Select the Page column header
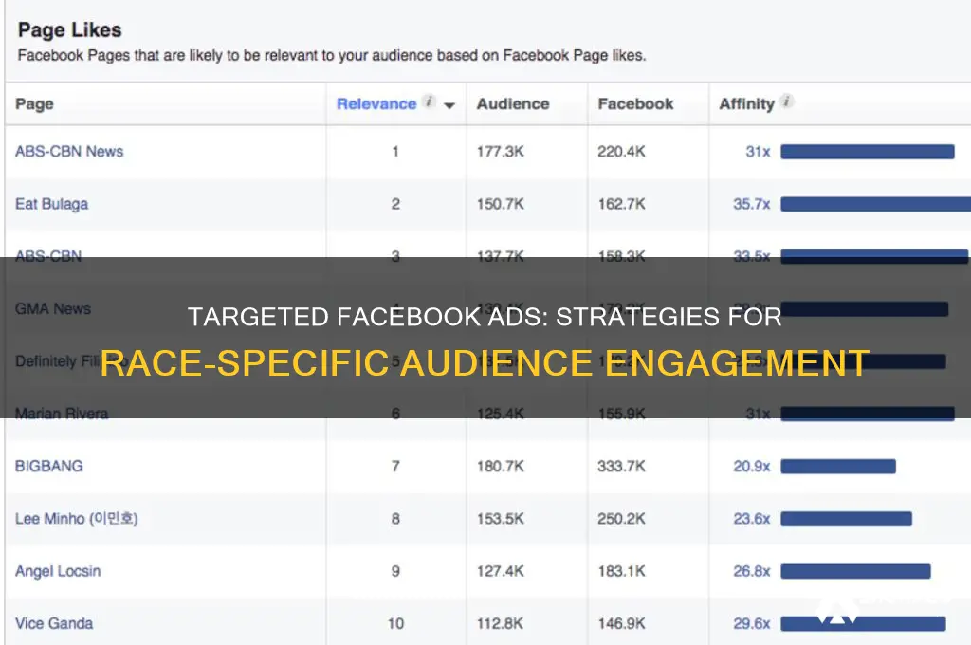 pyautogui.click(x=34, y=104)
